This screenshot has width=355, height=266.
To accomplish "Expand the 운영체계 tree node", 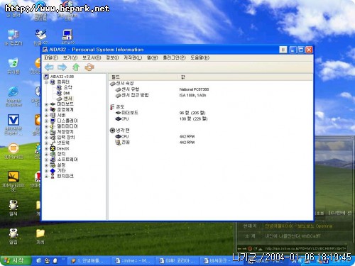I will (46, 110).
